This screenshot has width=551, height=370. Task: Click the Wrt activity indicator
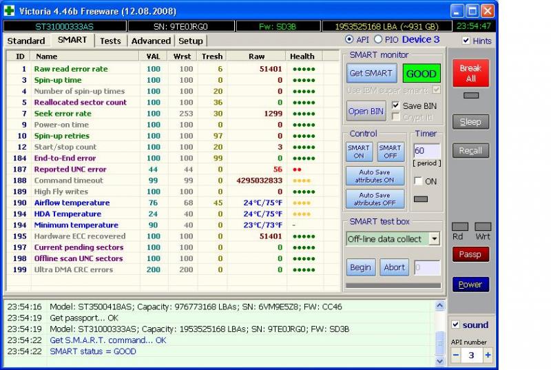pyautogui.click(x=483, y=227)
